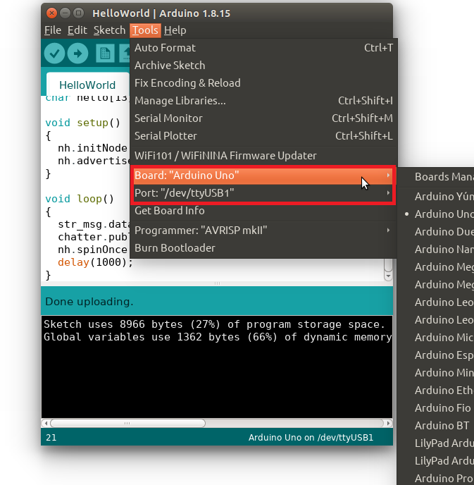
Task: Click the "Sketch uses 8966 bytes" console line
Action: (x=214, y=324)
